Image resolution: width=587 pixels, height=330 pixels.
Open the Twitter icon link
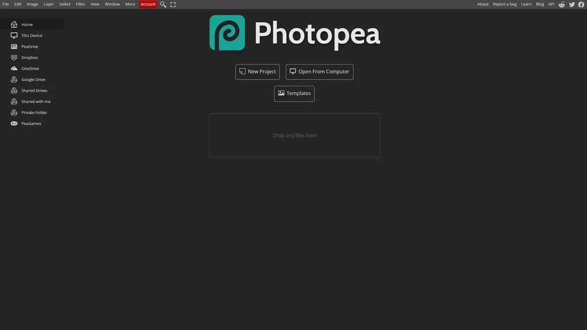[x=572, y=4]
